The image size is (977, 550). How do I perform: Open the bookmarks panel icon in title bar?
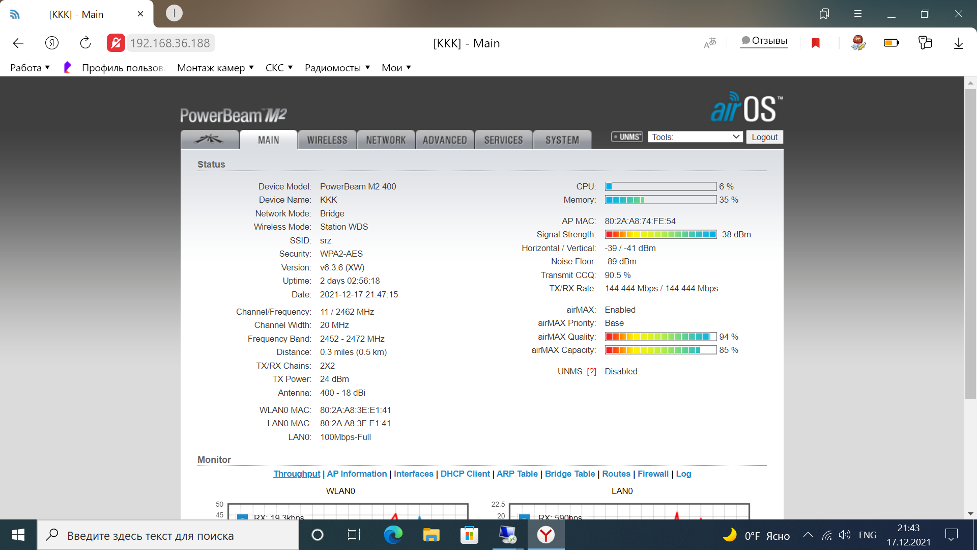[x=824, y=14]
